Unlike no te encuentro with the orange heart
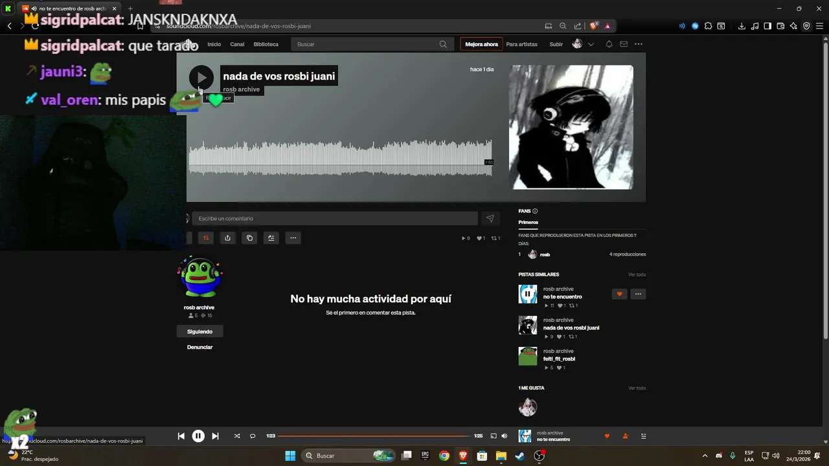The image size is (829, 466). 619,294
